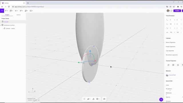This screenshot has height=103, width=183.
Task: Click the Publish button
Action: 177,11
